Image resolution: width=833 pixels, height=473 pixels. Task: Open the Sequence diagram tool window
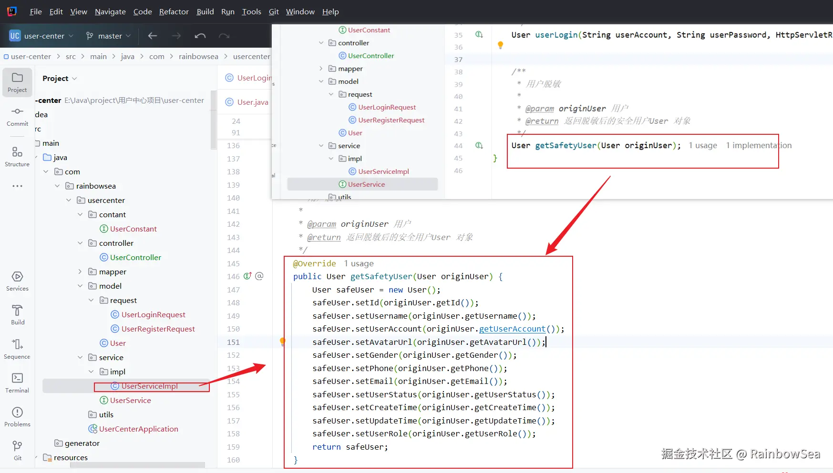pyautogui.click(x=17, y=349)
